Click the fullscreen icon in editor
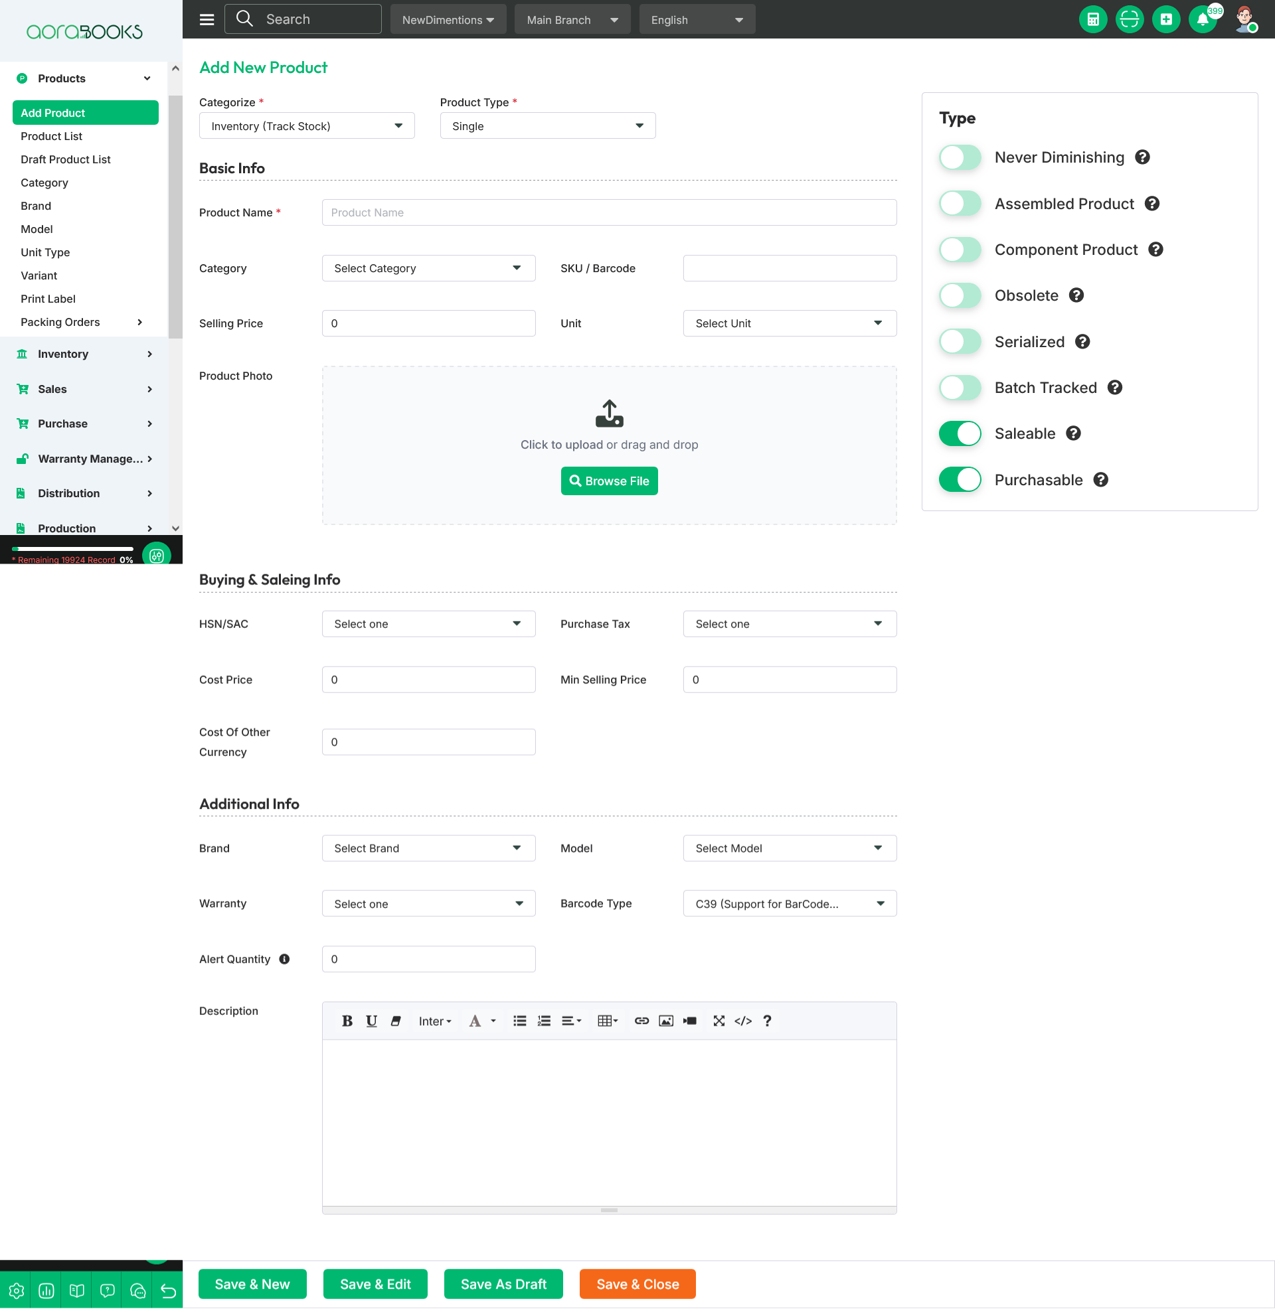The image size is (1275, 1309). 719,1020
